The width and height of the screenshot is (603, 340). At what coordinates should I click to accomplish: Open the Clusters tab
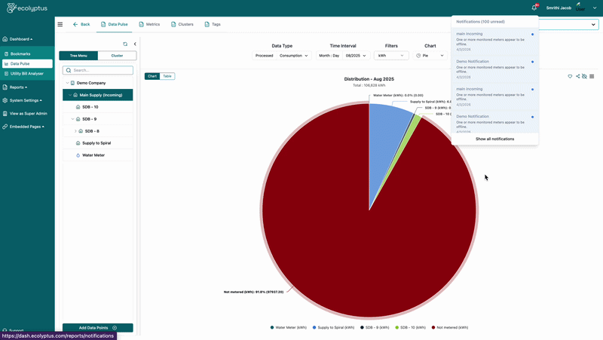(182, 24)
